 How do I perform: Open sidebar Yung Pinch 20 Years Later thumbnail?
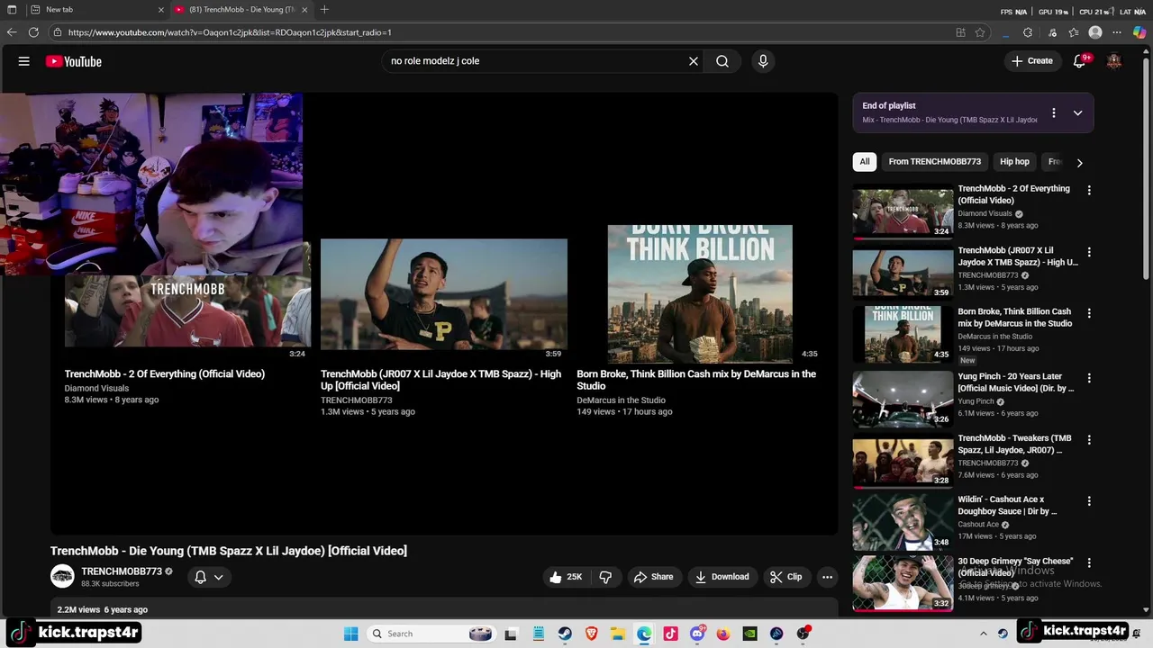click(903, 398)
